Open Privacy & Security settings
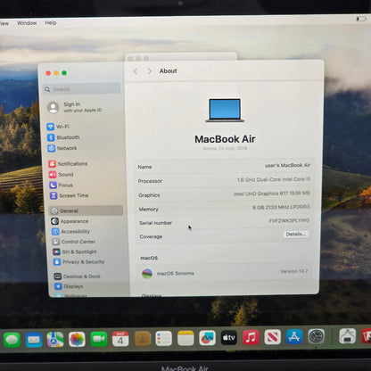 [78, 262]
